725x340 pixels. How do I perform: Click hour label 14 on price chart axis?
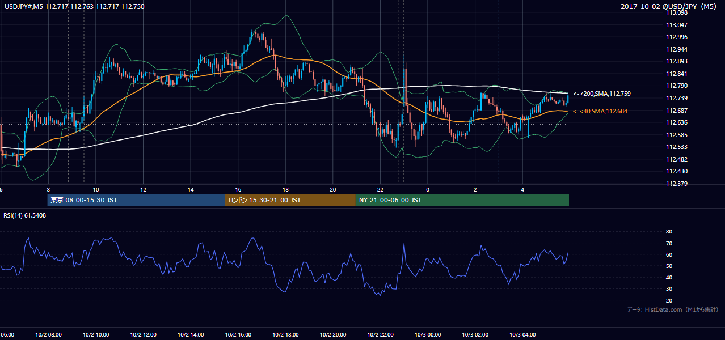click(191, 189)
